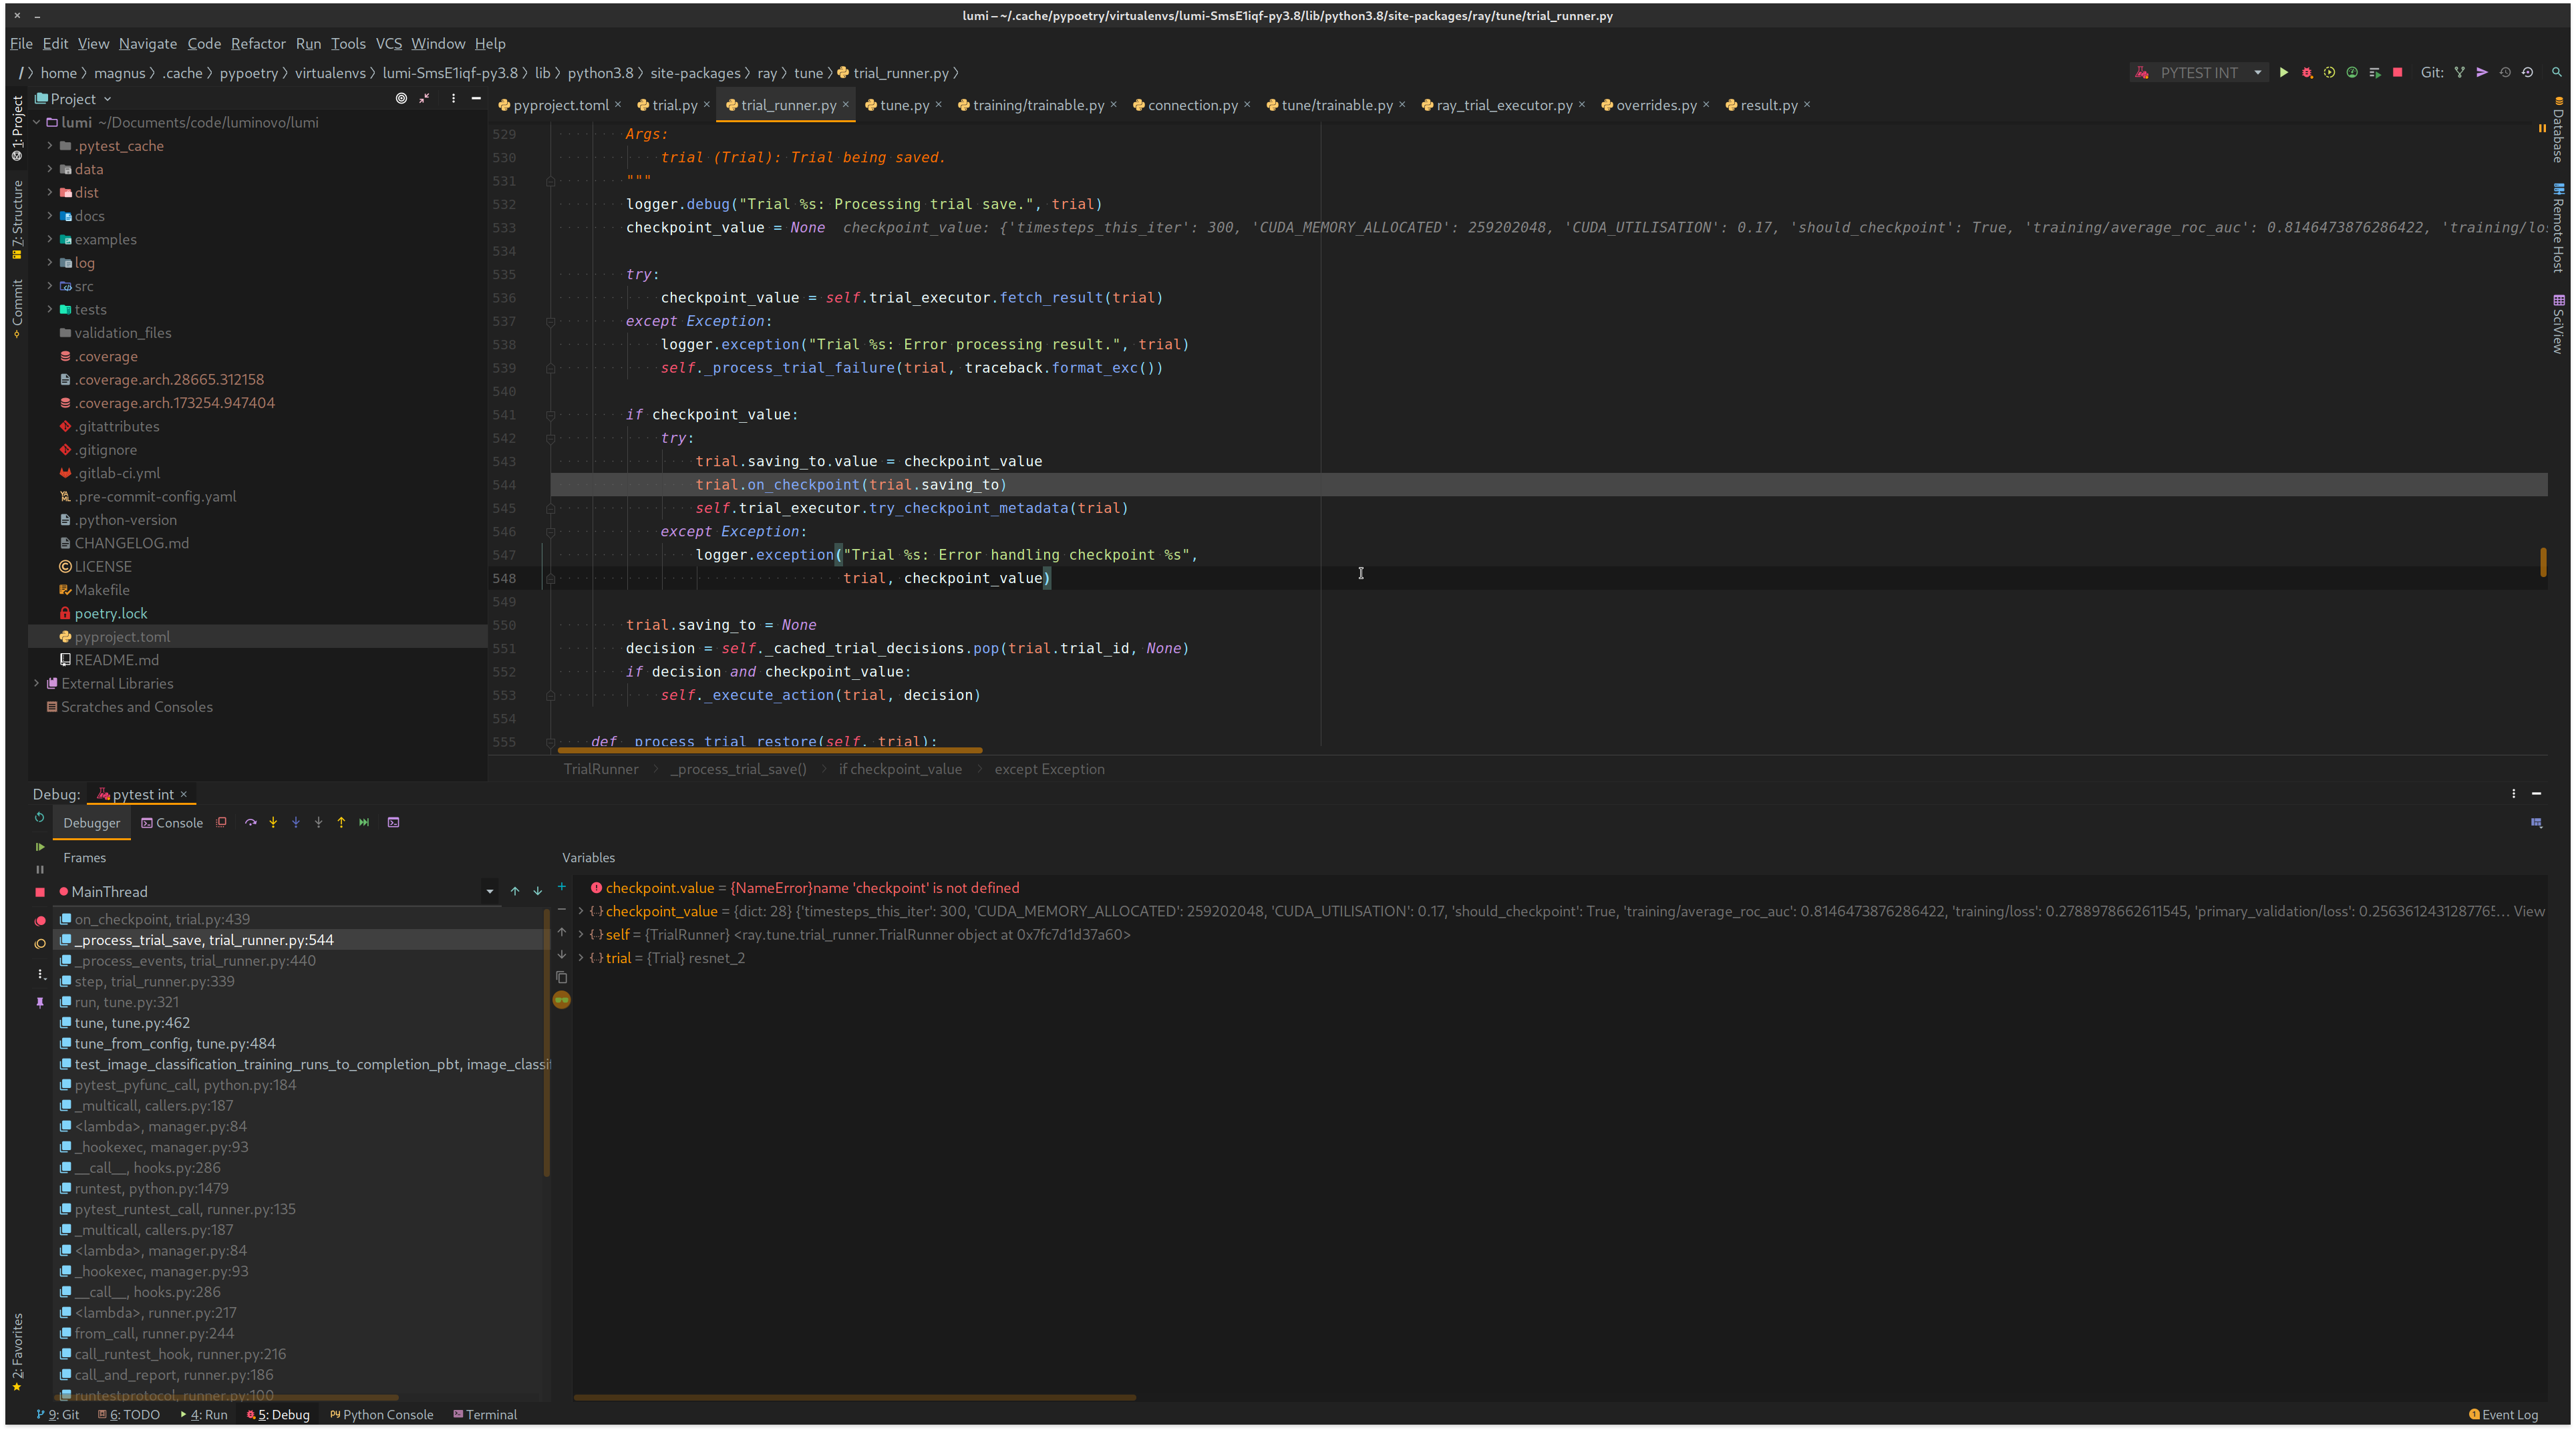Open the PYTEST INT run configuration dropdown
2576x1432 pixels.
point(2257,72)
